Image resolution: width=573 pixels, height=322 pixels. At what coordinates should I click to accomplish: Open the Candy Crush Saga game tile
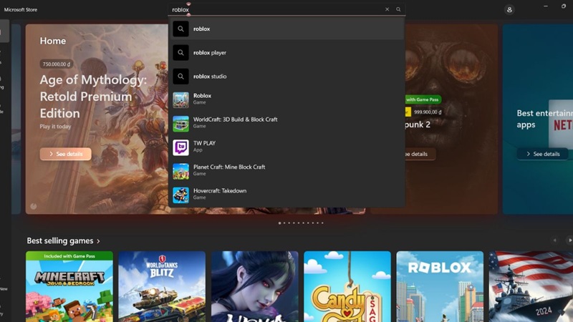pos(347,286)
